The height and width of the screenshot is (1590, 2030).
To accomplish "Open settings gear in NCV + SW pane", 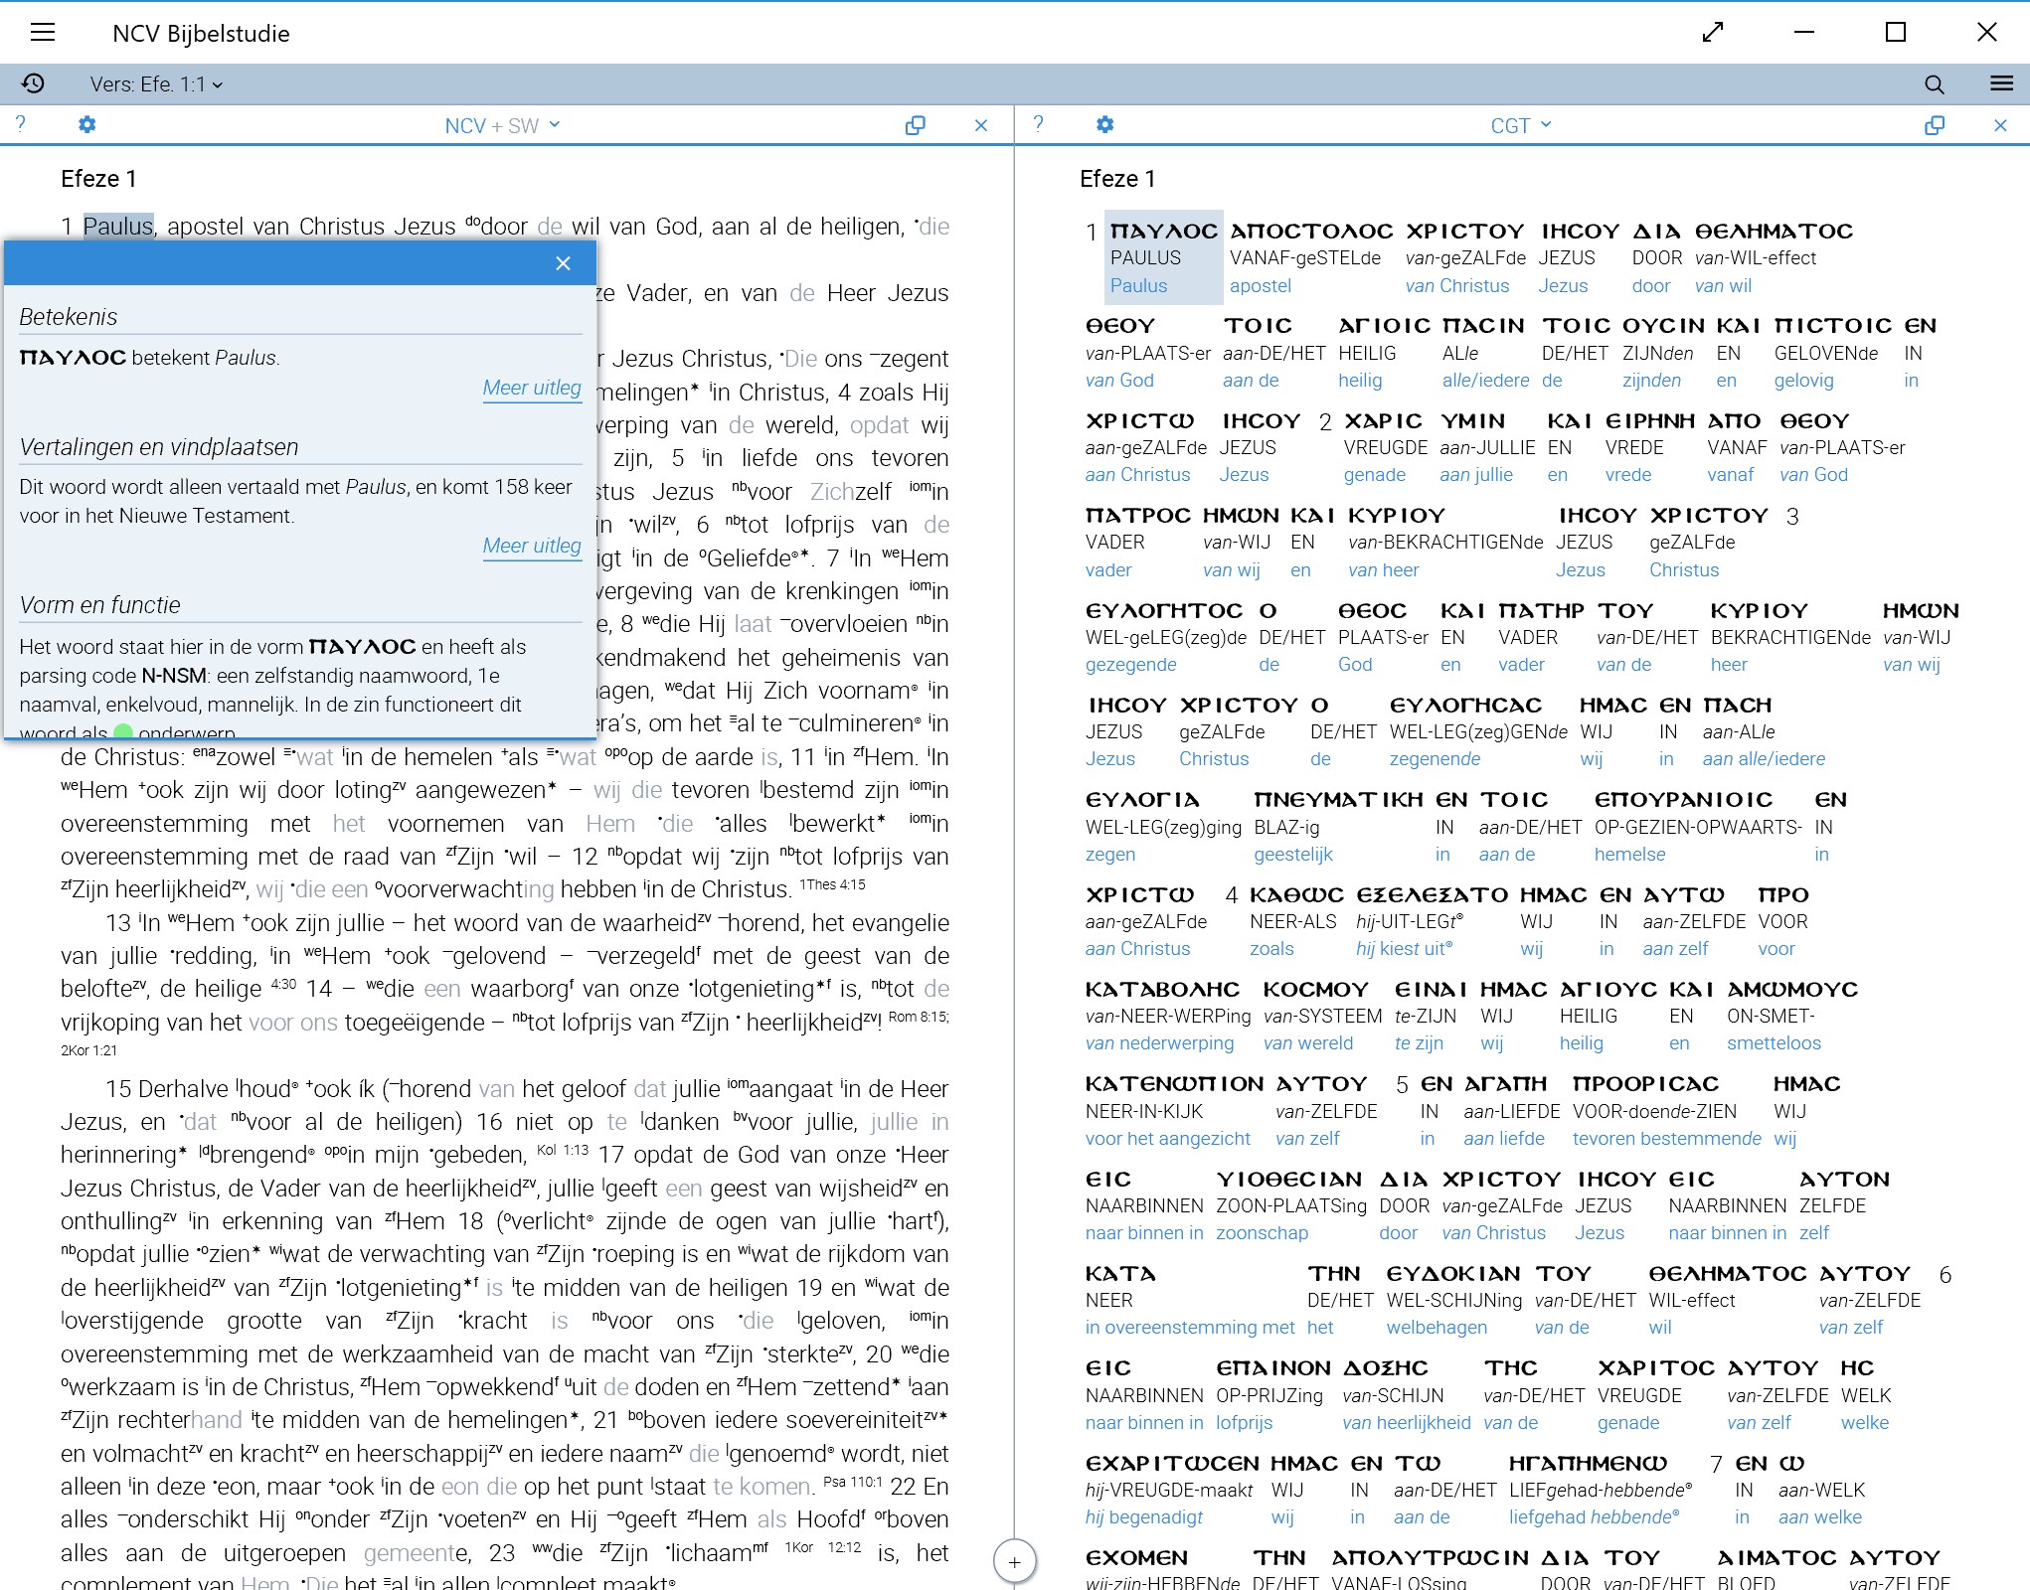I will point(87,125).
